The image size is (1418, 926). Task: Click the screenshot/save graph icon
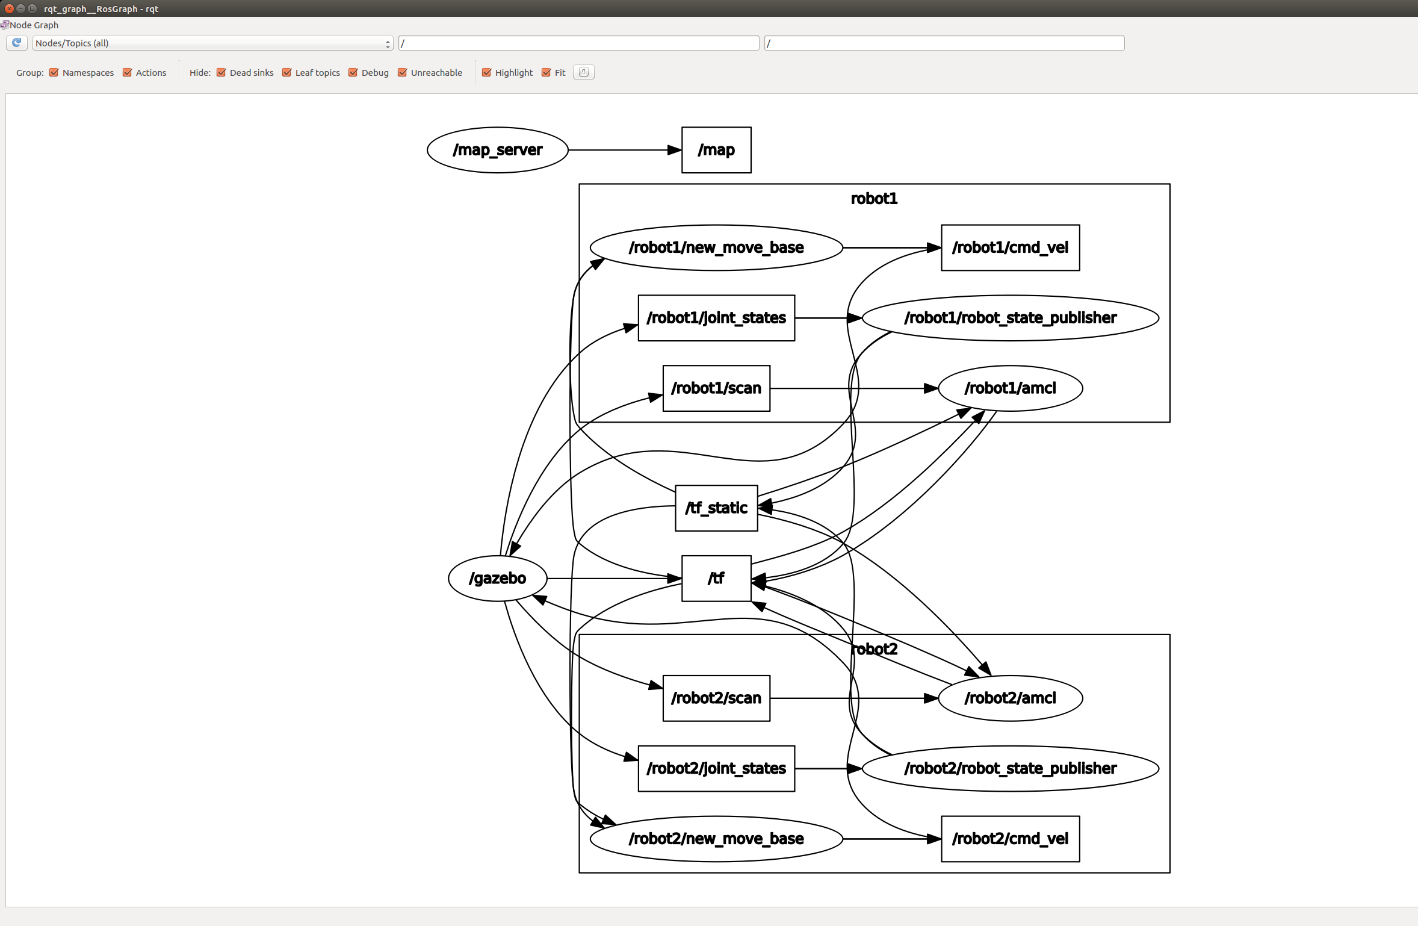tap(584, 71)
